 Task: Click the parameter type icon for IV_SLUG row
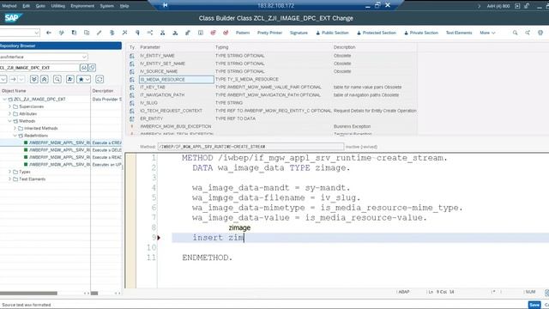(x=132, y=103)
